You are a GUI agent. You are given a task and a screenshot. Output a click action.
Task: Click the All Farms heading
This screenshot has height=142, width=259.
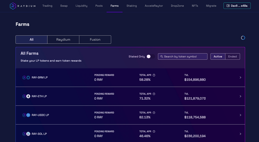click(30, 54)
